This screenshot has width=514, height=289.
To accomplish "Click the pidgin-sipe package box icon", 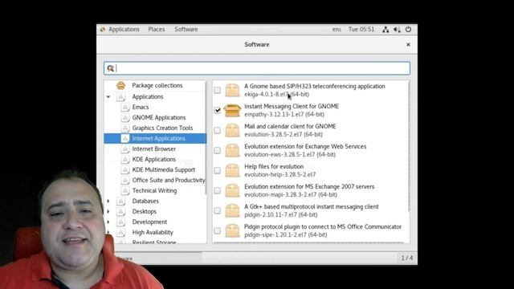I will click(x=232, y=230).
